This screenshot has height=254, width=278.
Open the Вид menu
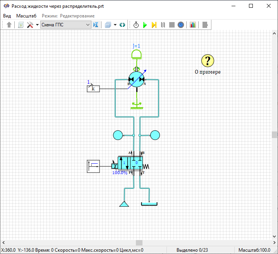pos(7,16)
